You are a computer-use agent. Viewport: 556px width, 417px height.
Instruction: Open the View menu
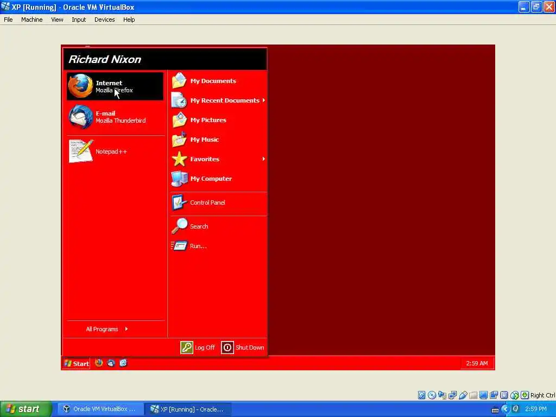click(57, 20)
